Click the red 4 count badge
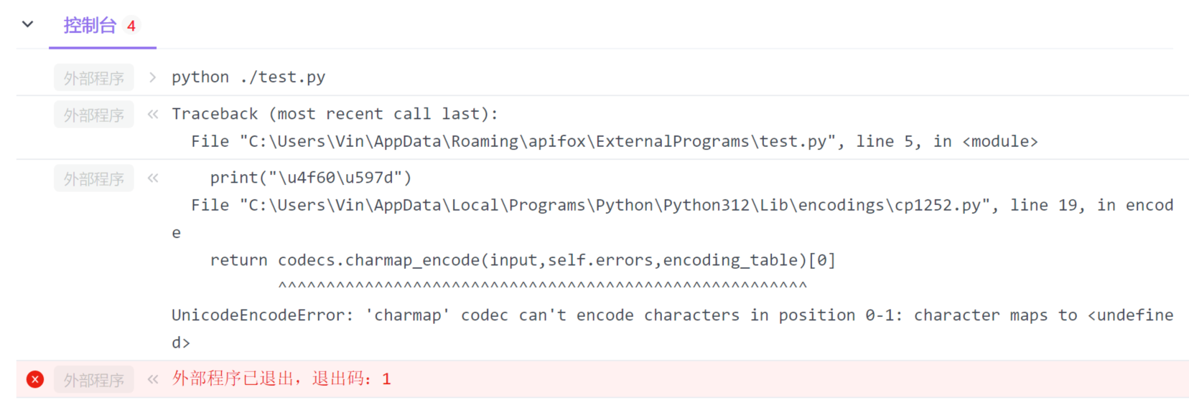1189x410 pixels. [131, 27]
